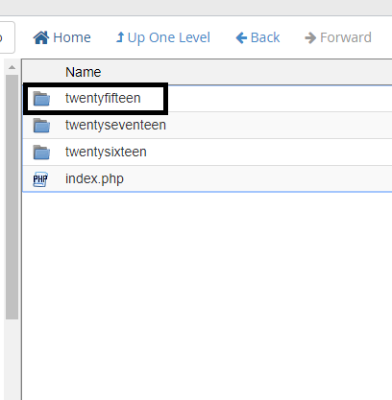Screen dimensions: 392x400
Task: Click the Up One Level arrow icon
Action: coord(120,37)
